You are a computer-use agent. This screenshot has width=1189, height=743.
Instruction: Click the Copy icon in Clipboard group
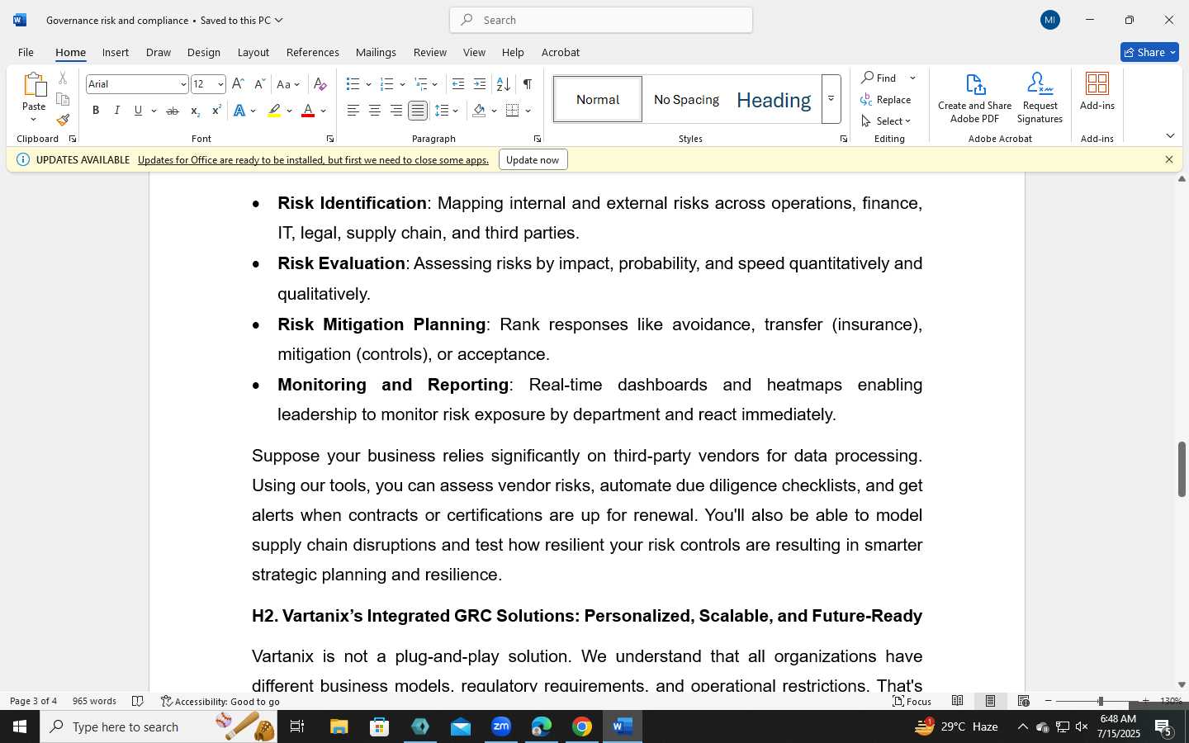point(63,99)
